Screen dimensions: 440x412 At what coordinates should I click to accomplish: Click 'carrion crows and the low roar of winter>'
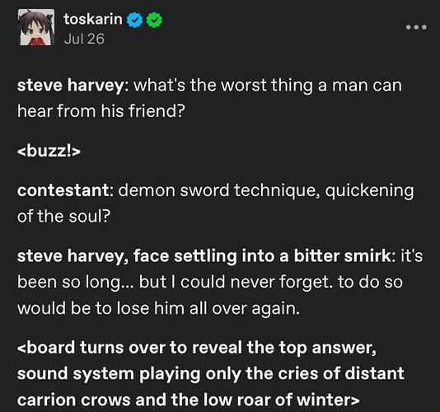point(189,400)
